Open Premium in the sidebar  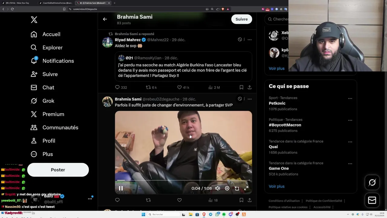[x=47, y=114]
